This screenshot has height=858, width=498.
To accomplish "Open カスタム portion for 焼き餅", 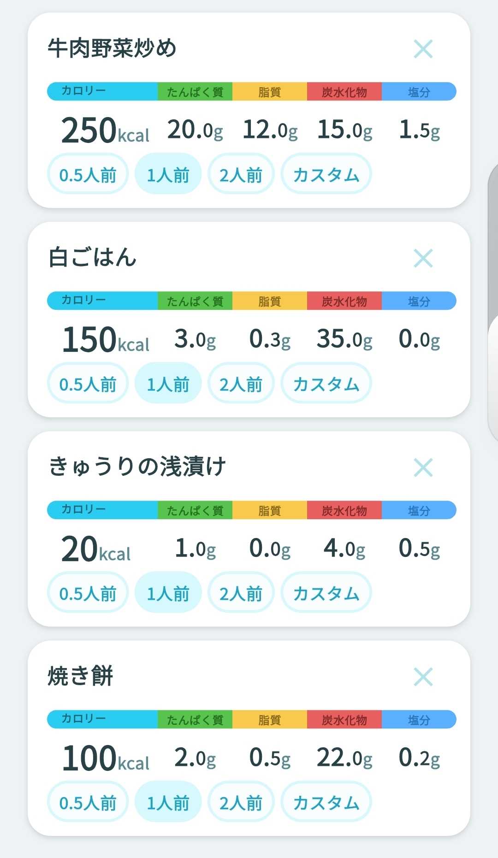I will coord(326,802).
